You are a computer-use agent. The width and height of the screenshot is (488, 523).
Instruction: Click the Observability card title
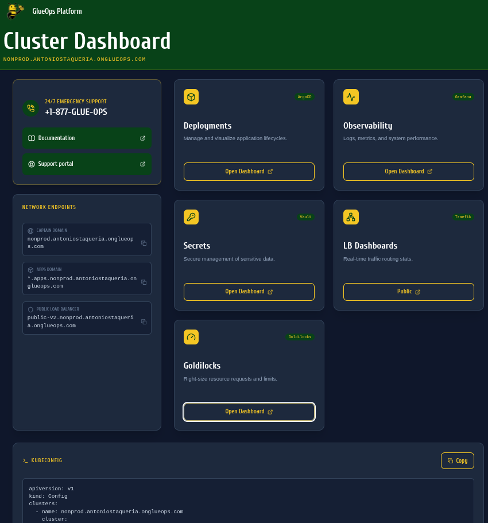tap(368, 126)
